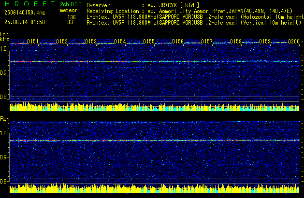Click the Rch yellow signal level graph
The height and width of the screenshot is (198, 304).
pos(154,188)
